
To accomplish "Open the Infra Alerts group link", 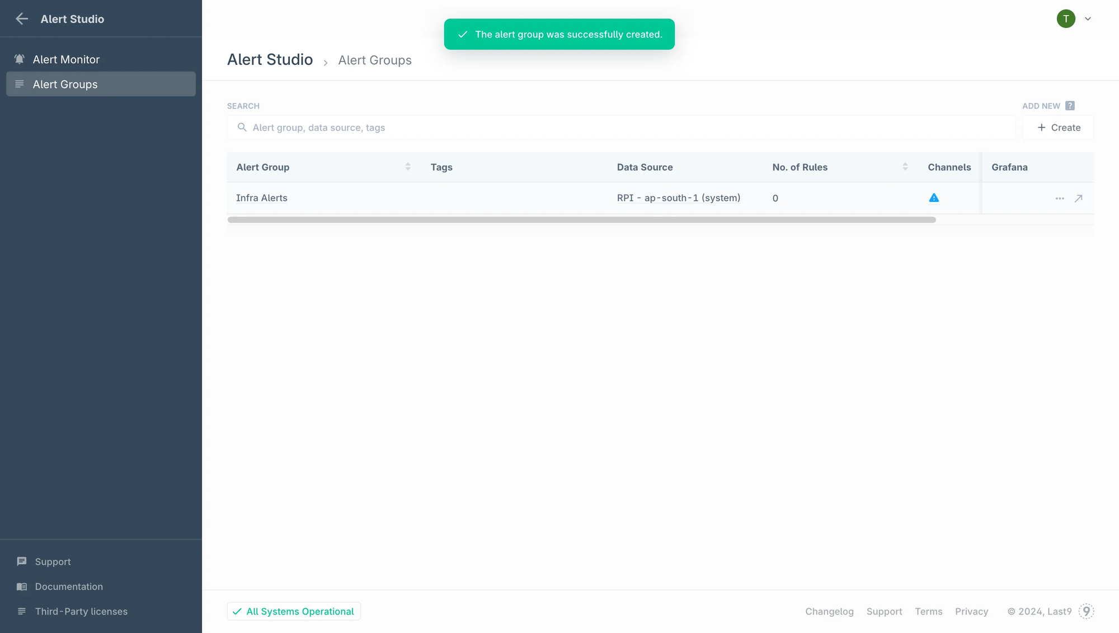I will [261, 198].
